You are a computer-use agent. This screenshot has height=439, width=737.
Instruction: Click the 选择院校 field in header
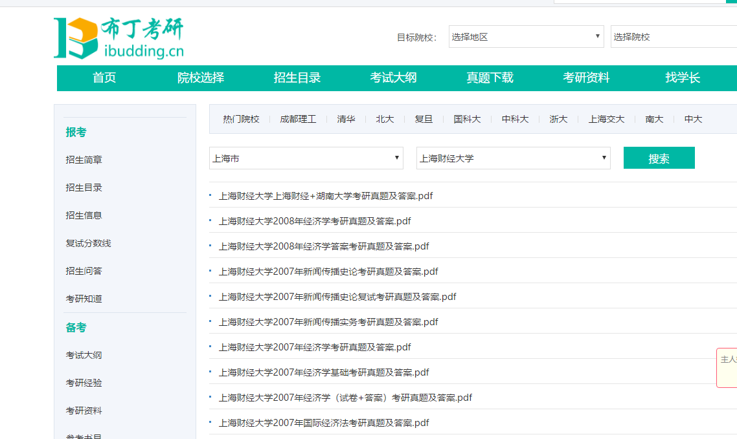(x=674, y=37)
